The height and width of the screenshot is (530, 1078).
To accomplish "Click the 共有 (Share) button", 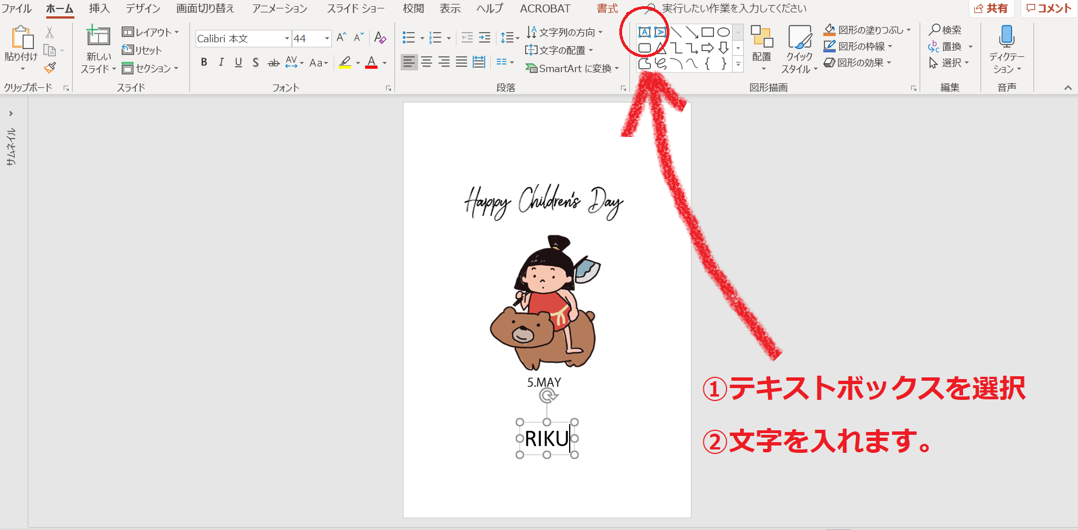I will tap(991, 8).
